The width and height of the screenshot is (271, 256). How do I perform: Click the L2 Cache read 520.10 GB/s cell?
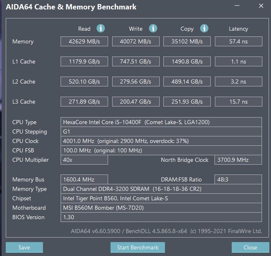coord(84,82)
